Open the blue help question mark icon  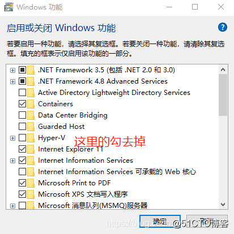click(x=223, y=27)
